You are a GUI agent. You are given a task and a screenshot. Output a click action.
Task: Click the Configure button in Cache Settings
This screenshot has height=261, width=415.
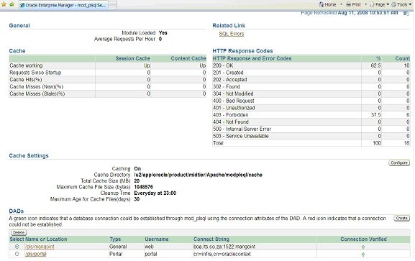point(399,162)
